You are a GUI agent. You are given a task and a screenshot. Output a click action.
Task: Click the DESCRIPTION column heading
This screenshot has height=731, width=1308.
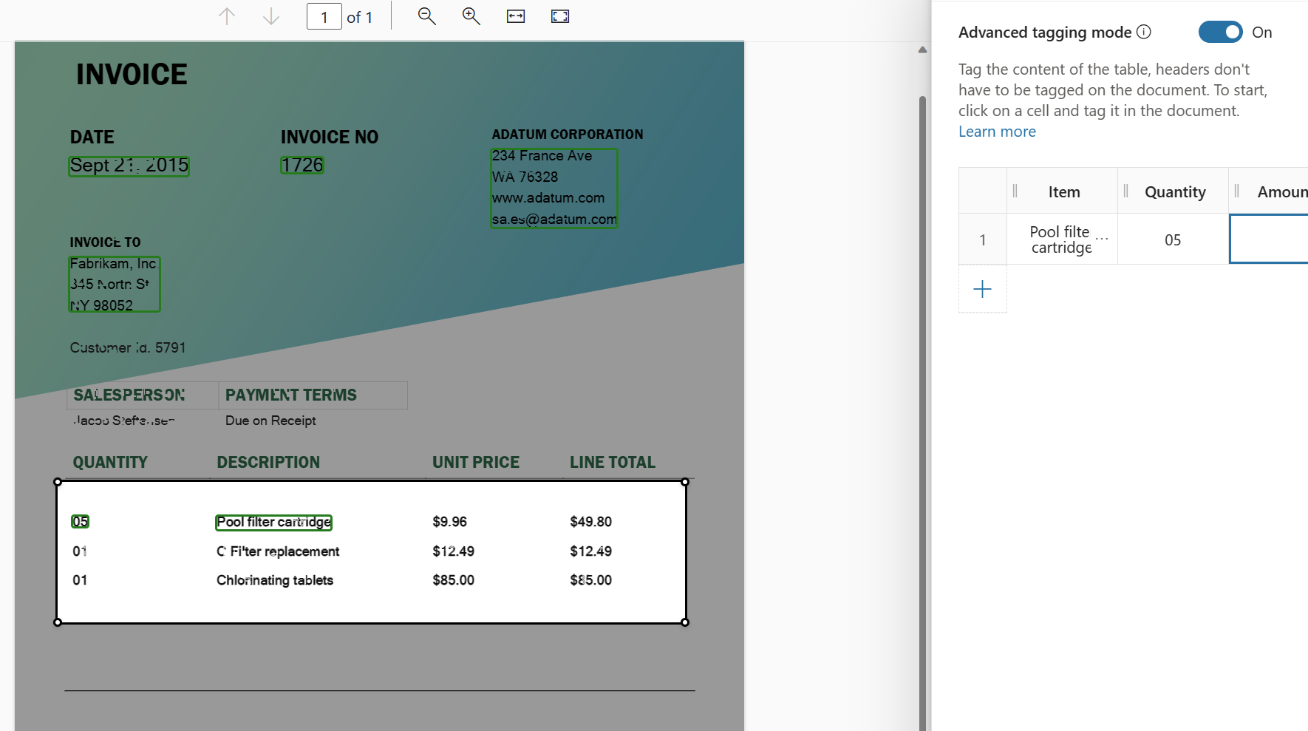coord(268,463)
